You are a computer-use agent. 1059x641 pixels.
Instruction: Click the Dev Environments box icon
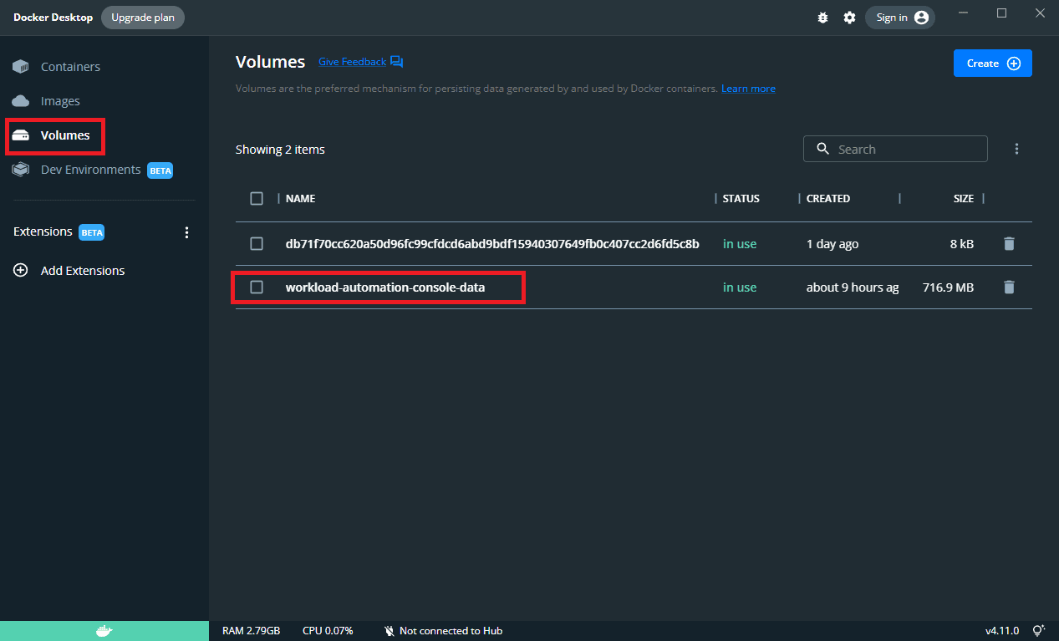click(x=21, y=170)
